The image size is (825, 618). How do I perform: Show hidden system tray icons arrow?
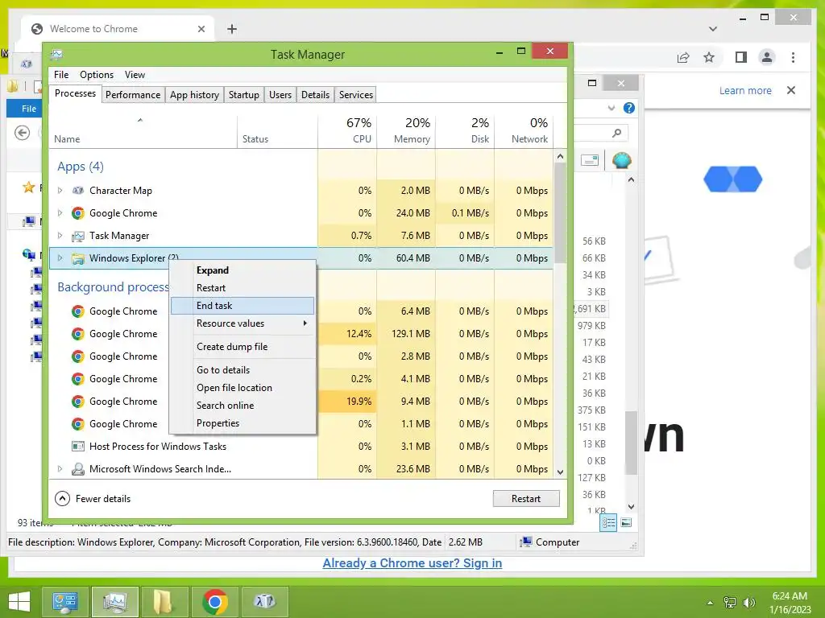[x=711, y=603]
